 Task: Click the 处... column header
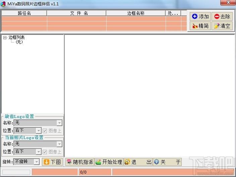point(173,13)
